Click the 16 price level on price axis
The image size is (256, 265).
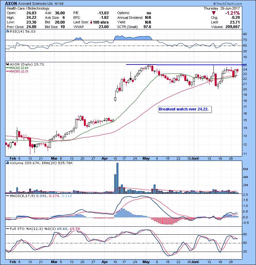(245, 113)
